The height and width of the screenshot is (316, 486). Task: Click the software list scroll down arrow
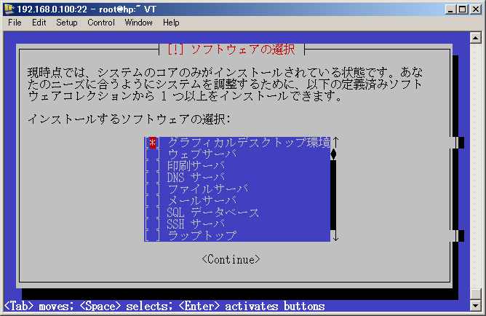(x=335, y=237)
